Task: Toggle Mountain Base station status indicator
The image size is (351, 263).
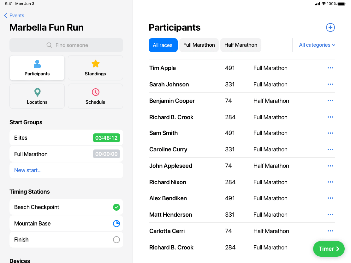Action: [116, 223]
